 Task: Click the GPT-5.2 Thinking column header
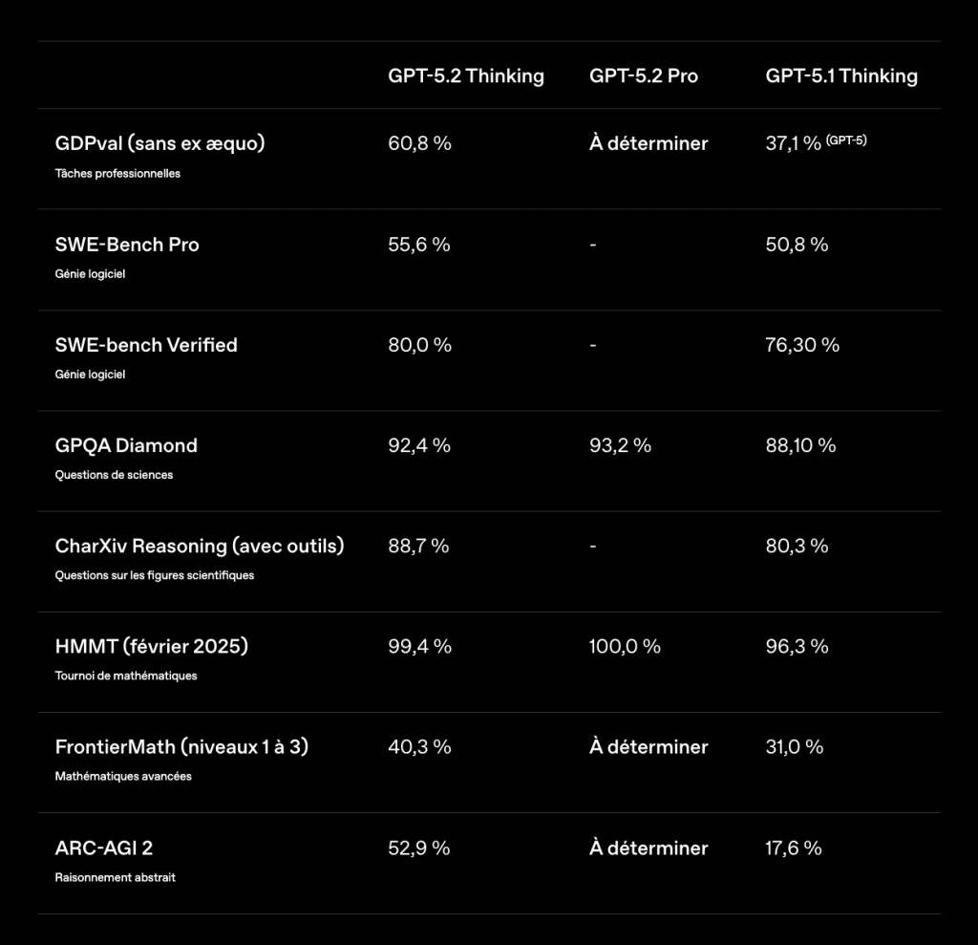pos(465,76)
